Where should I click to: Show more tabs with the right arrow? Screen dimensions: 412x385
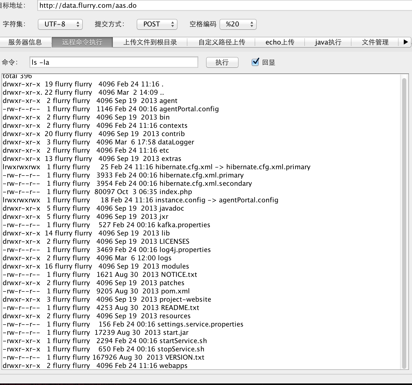click(405, 42)
